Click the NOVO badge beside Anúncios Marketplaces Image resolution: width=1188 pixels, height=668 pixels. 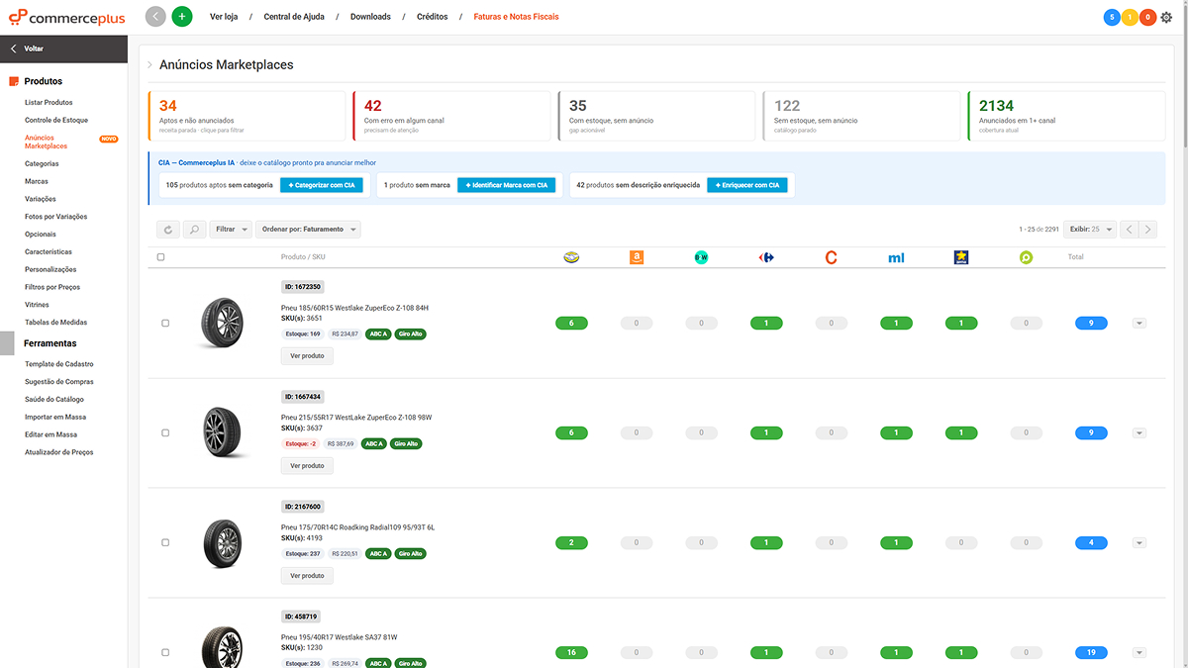[109, 140]
